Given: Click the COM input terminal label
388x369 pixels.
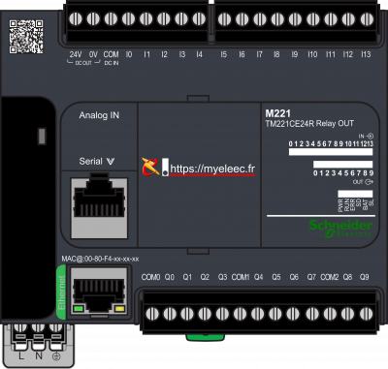Looking at the screenshot, I should 111,54.
